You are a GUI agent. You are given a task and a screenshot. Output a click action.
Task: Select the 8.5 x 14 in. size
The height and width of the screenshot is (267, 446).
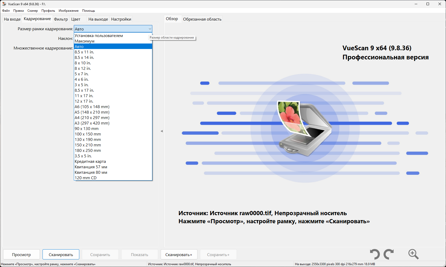pyautogui.click(x=113, y=57)
